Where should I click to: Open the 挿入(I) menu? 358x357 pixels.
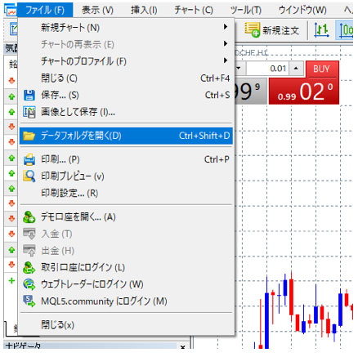(144, 11)
